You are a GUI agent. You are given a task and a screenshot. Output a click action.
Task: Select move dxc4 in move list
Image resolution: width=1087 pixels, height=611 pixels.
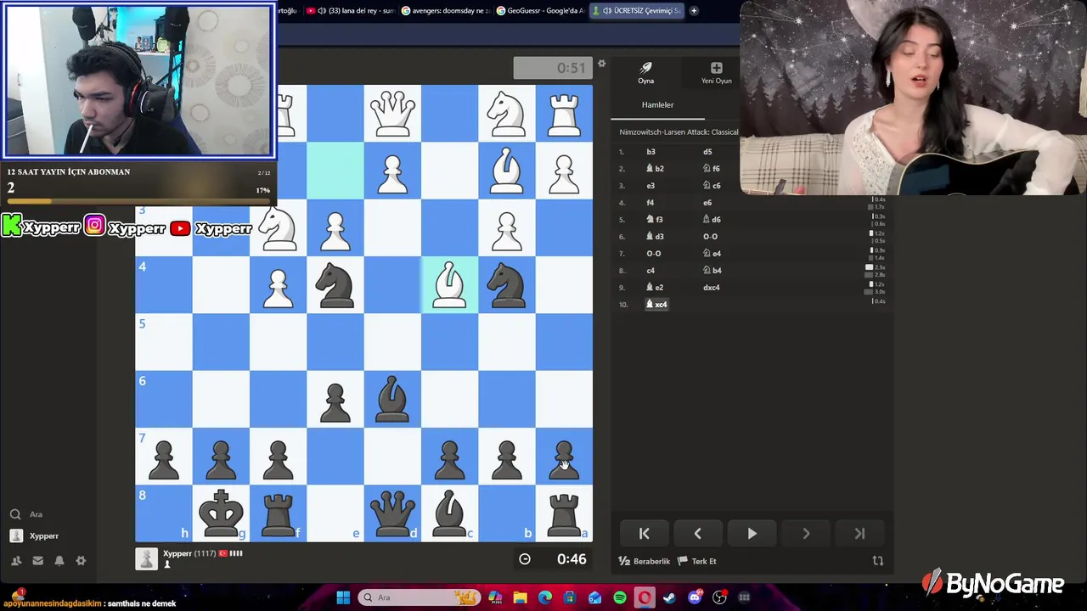tap(712, 287)
